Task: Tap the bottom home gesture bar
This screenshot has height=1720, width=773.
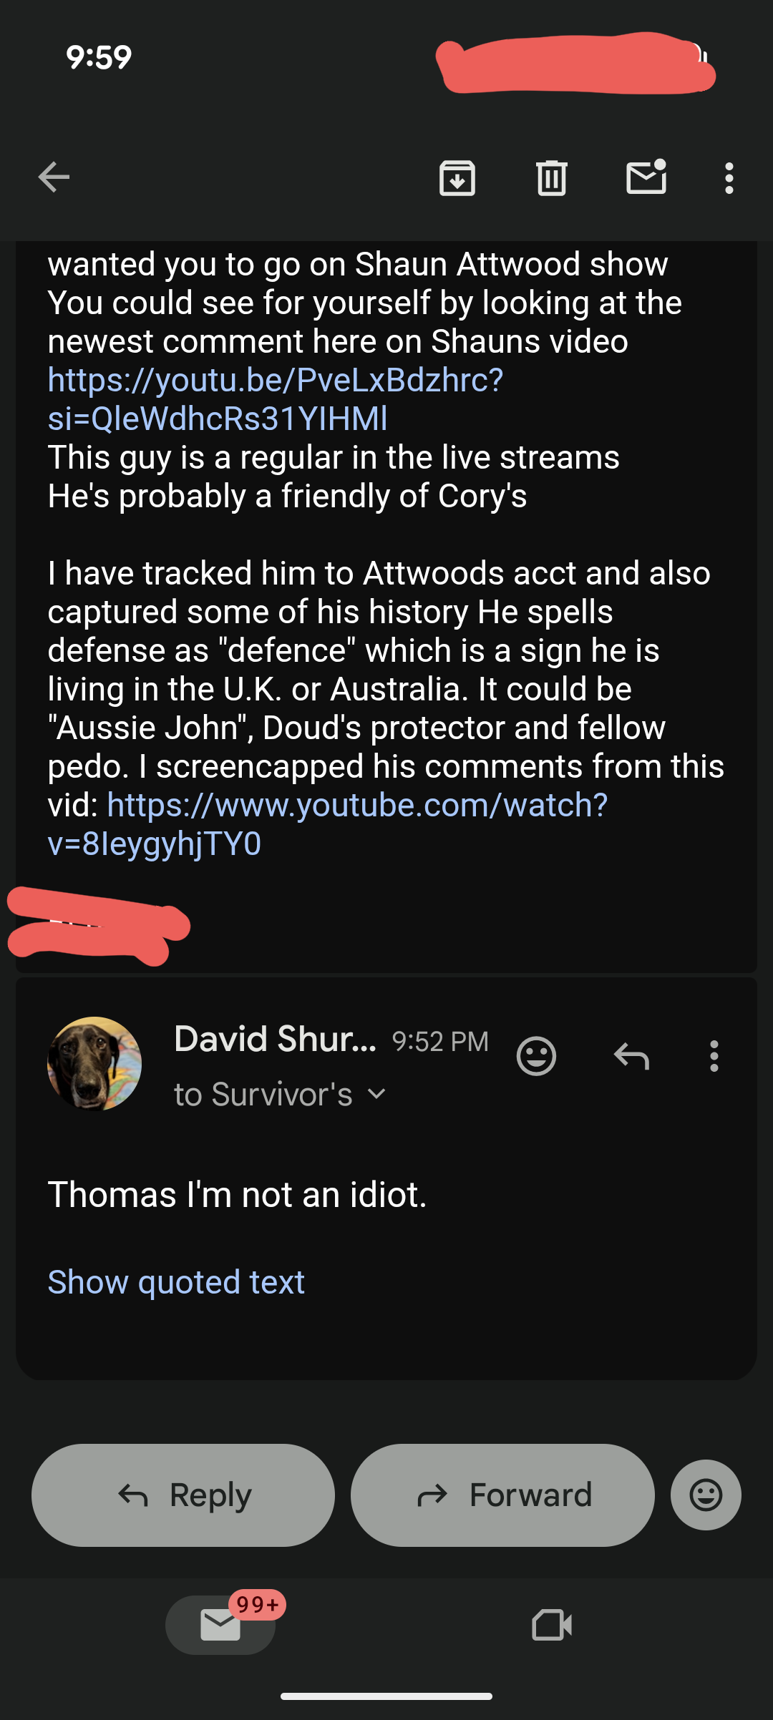Action: 386,1696
